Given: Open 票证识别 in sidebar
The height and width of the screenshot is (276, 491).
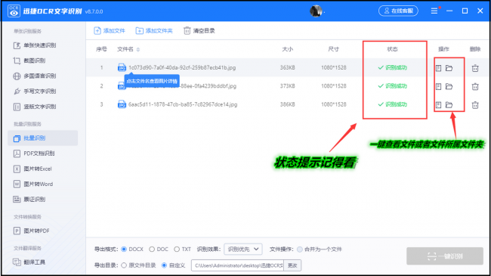Looking at the screenshot, I should 29,199.
